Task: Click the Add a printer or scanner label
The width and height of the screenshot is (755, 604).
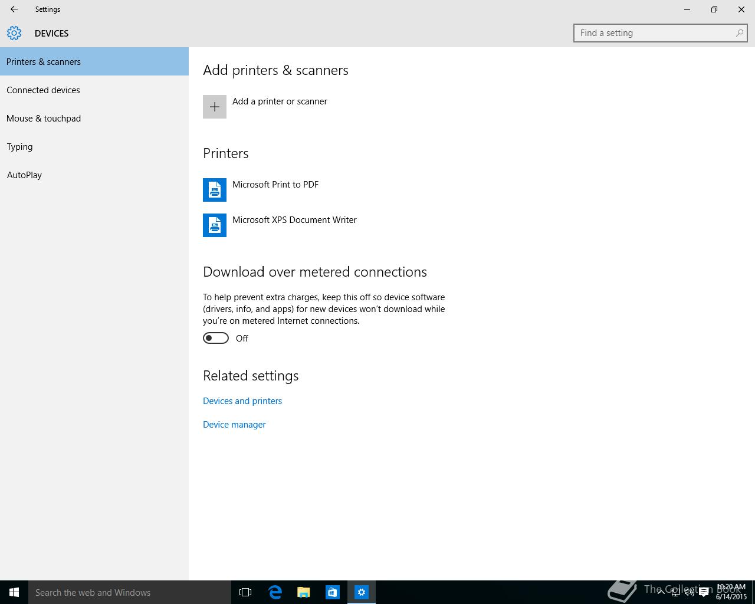Action: pyautogui.click(x=280, y=101)
